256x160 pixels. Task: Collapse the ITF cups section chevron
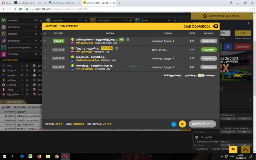[x=250, y=137]
